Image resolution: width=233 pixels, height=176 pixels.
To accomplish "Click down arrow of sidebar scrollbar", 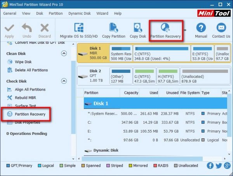I will [x=73, y=159].
